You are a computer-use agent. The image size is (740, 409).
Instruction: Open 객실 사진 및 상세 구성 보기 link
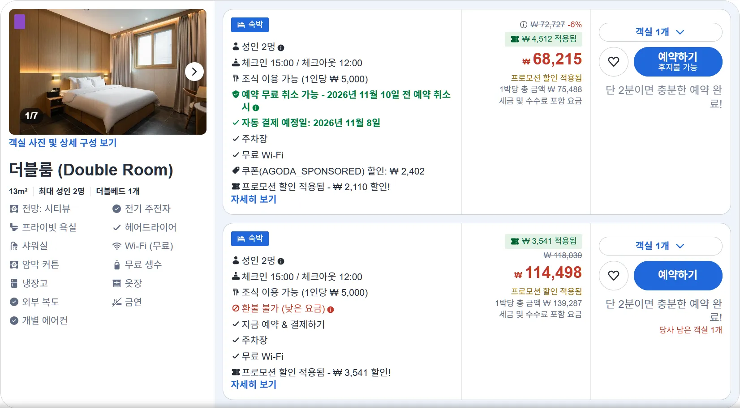[63, 143]
